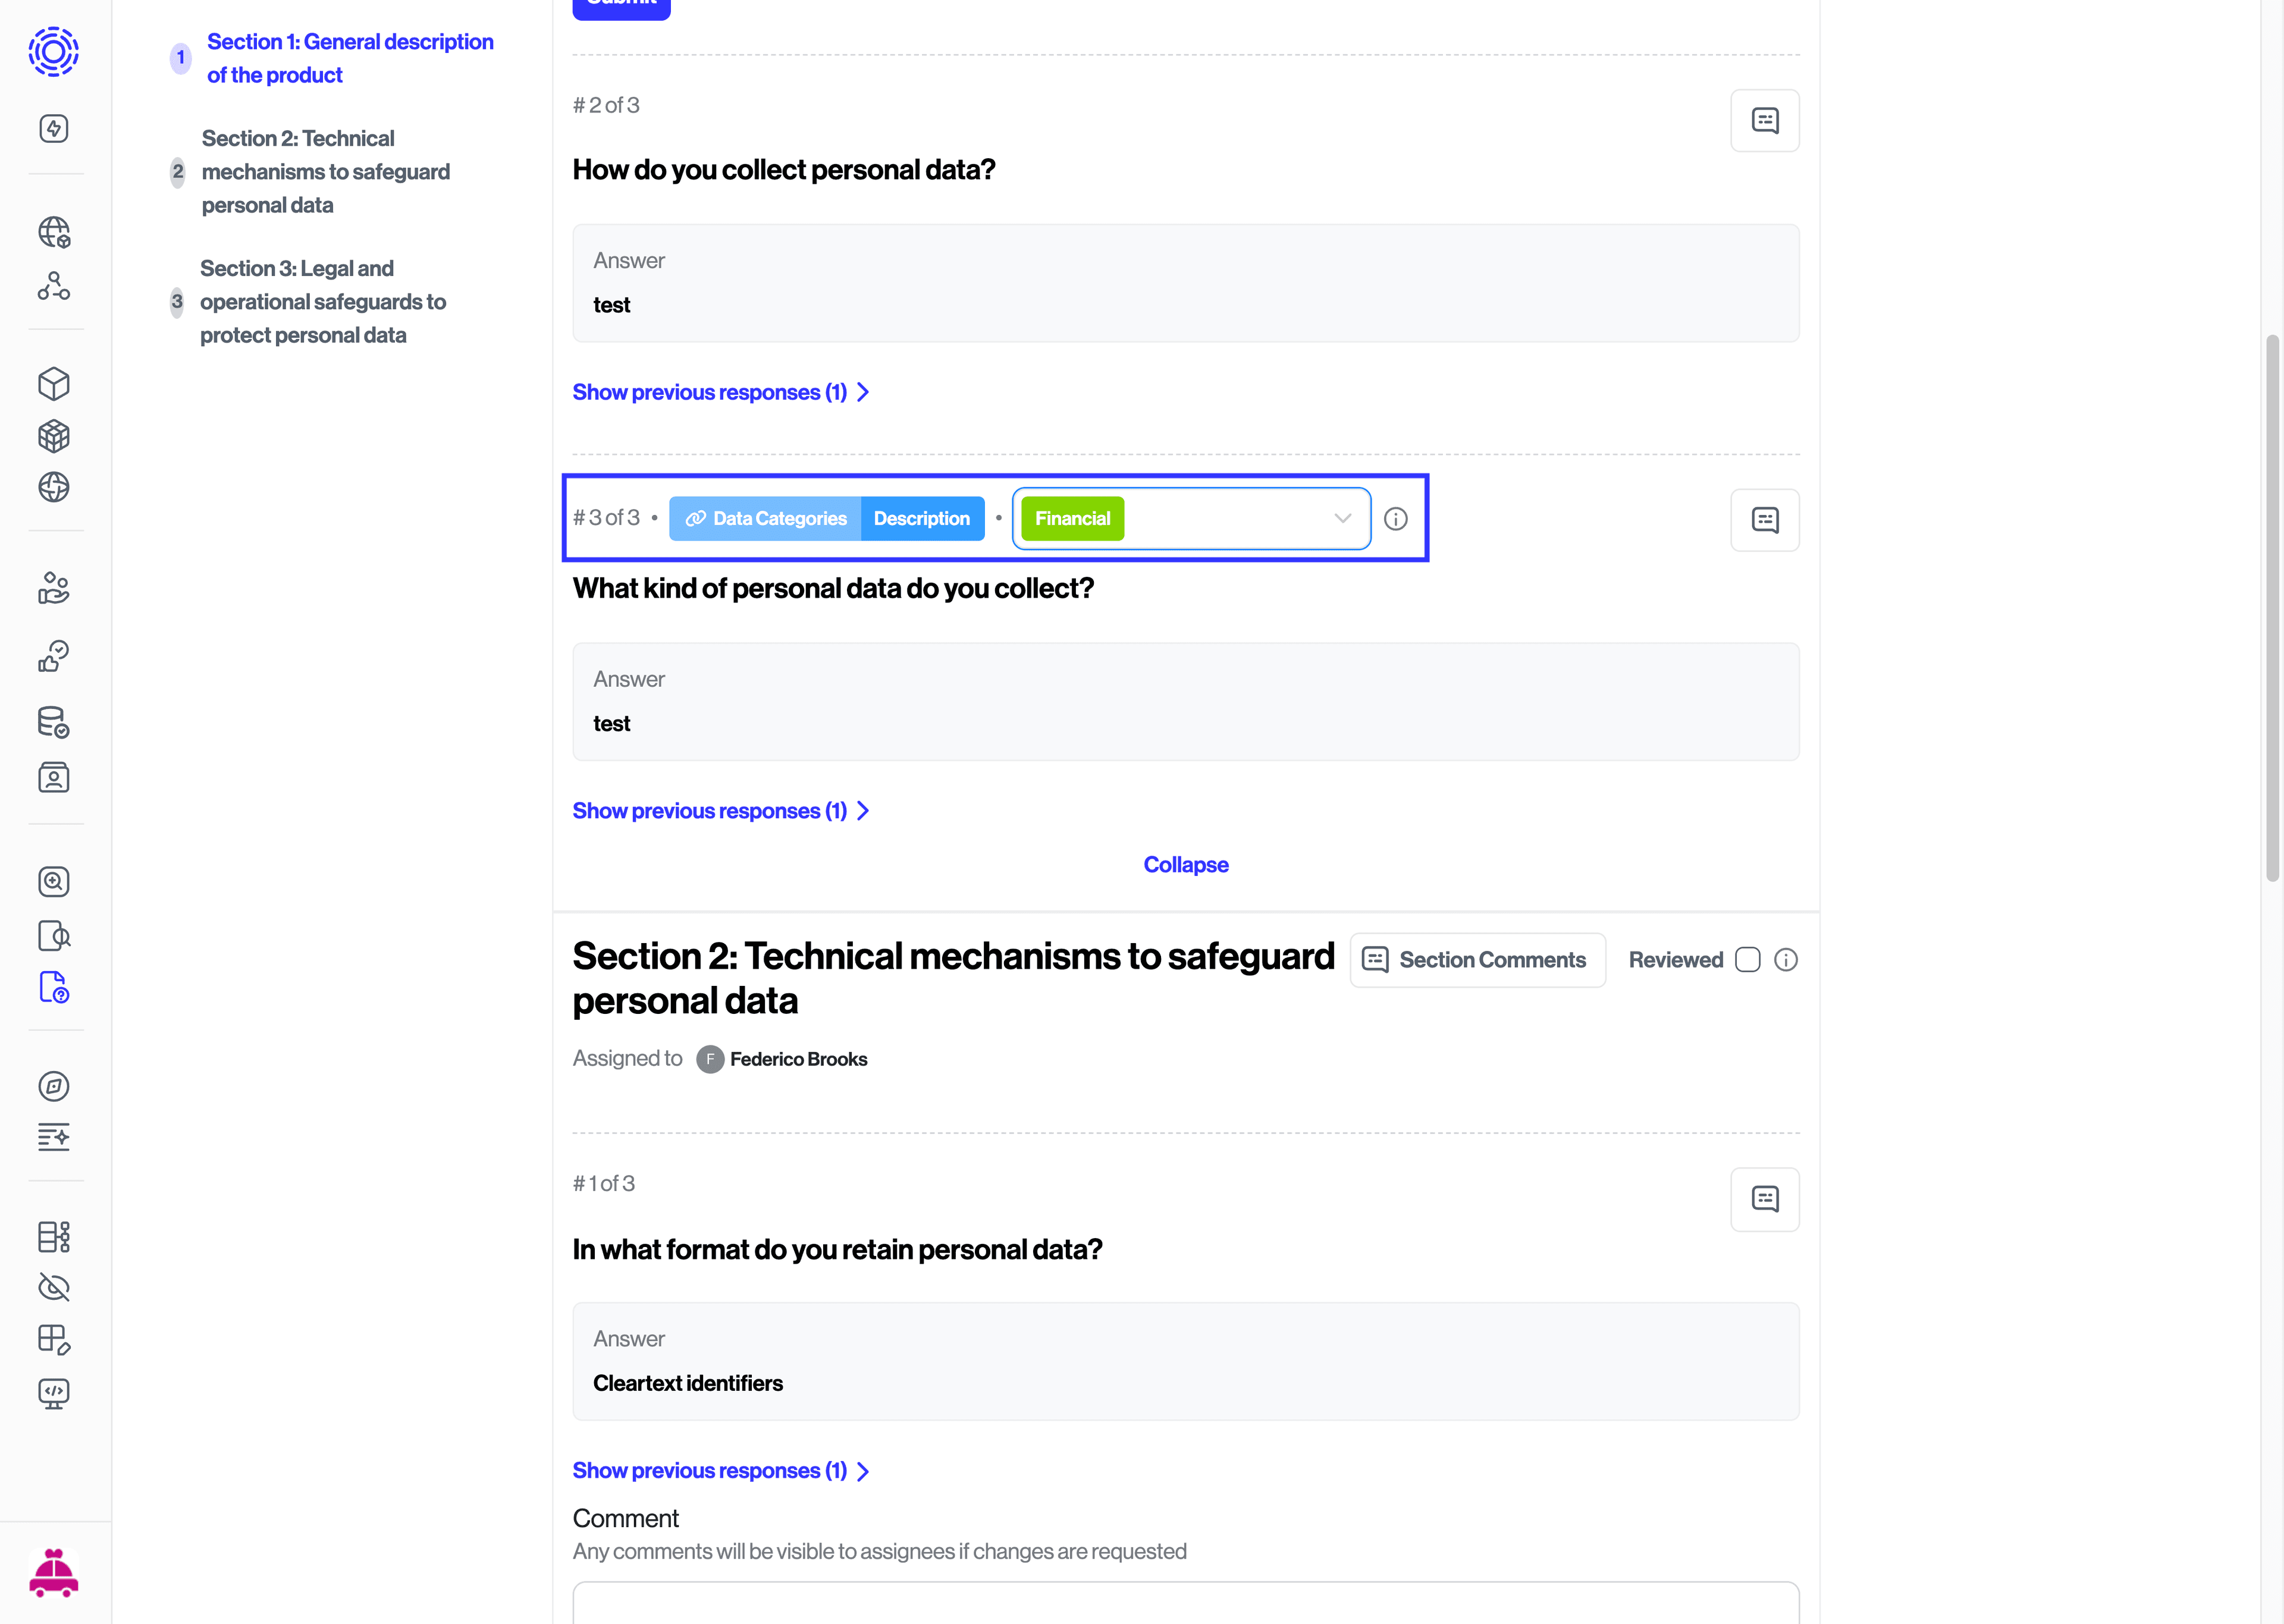This screenshot has height=1624, width=2284.
Task: Expand previous responses under 'How do you collect personal data?'
Action: [x=709, y=391]
